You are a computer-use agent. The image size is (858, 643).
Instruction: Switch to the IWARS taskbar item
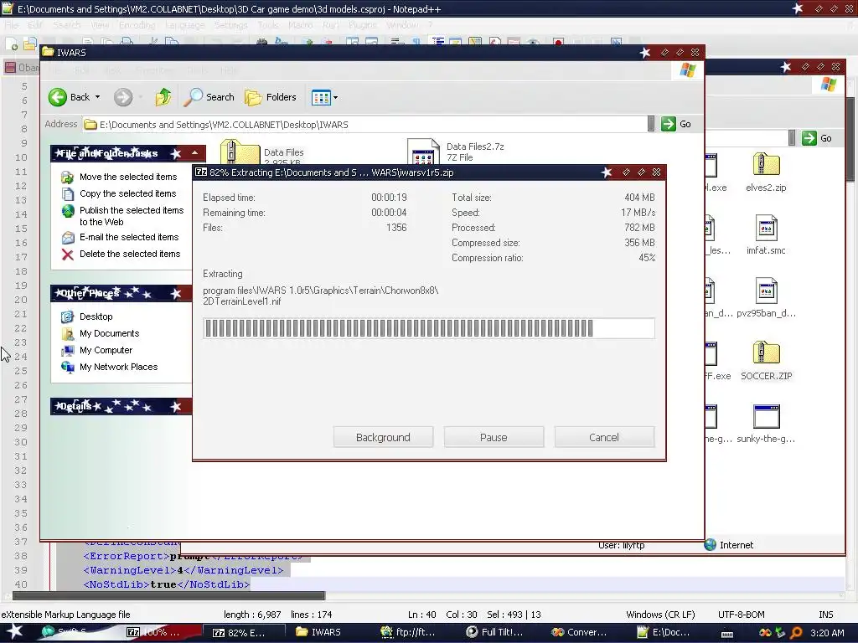323,632
